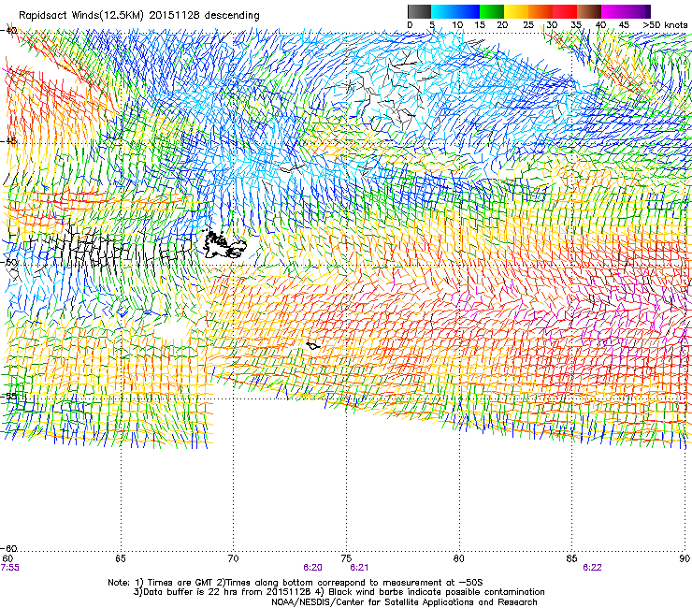
Task: Click the 65 longitude axis label
Action: [x=121, y=558]
